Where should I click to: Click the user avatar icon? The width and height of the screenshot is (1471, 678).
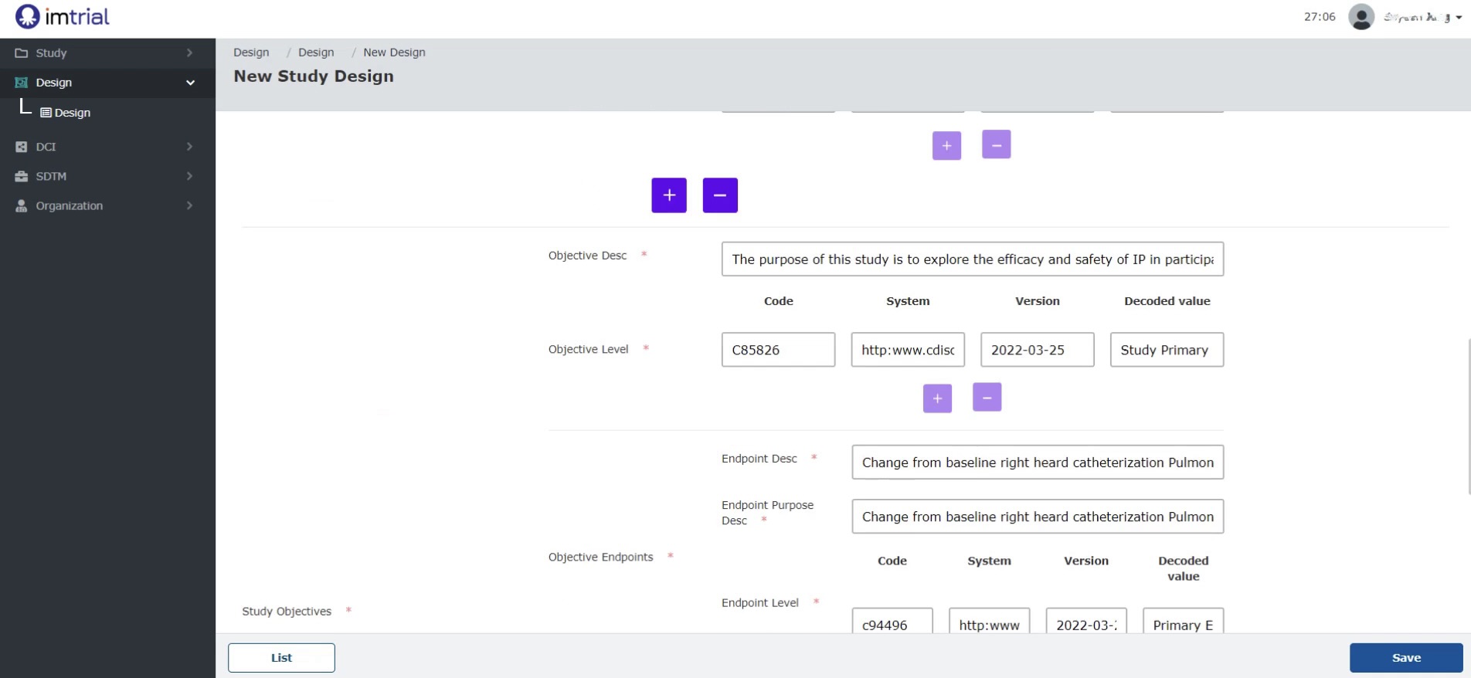pyautogui.click(x=1361, y=17)
